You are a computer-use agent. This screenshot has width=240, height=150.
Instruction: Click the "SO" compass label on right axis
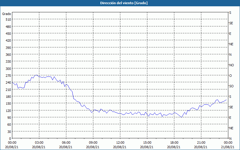(x=231, y=86)
